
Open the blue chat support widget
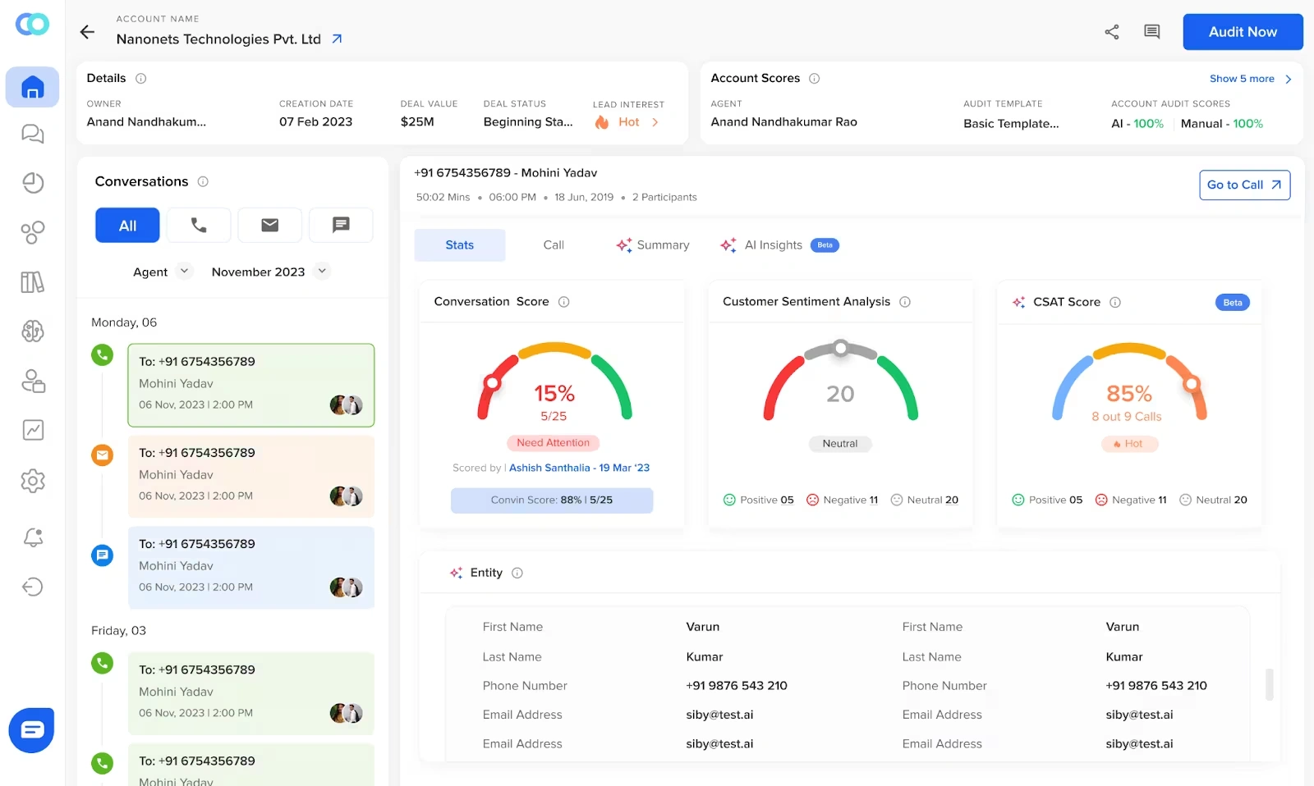tap(31, 730)
